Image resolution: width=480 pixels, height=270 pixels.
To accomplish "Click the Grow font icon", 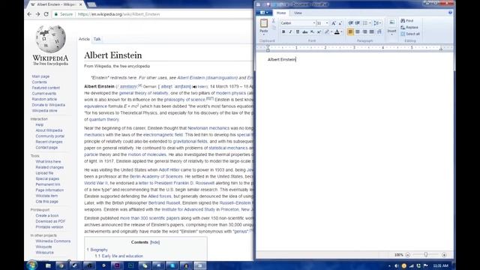I will [x=333, y=23].
